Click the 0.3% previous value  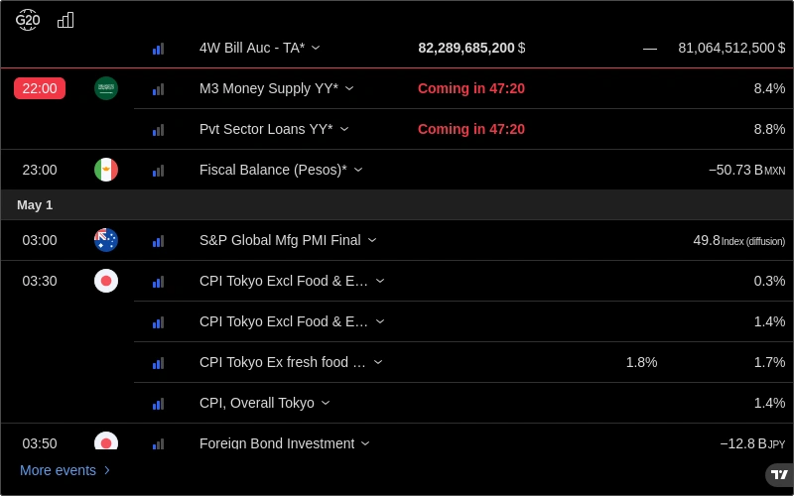(x=770, y=281)
